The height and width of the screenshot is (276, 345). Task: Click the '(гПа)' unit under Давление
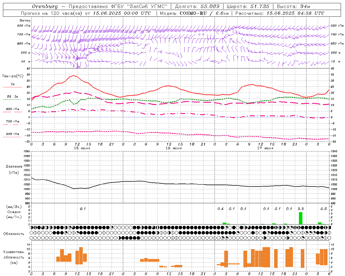[14, 173]
